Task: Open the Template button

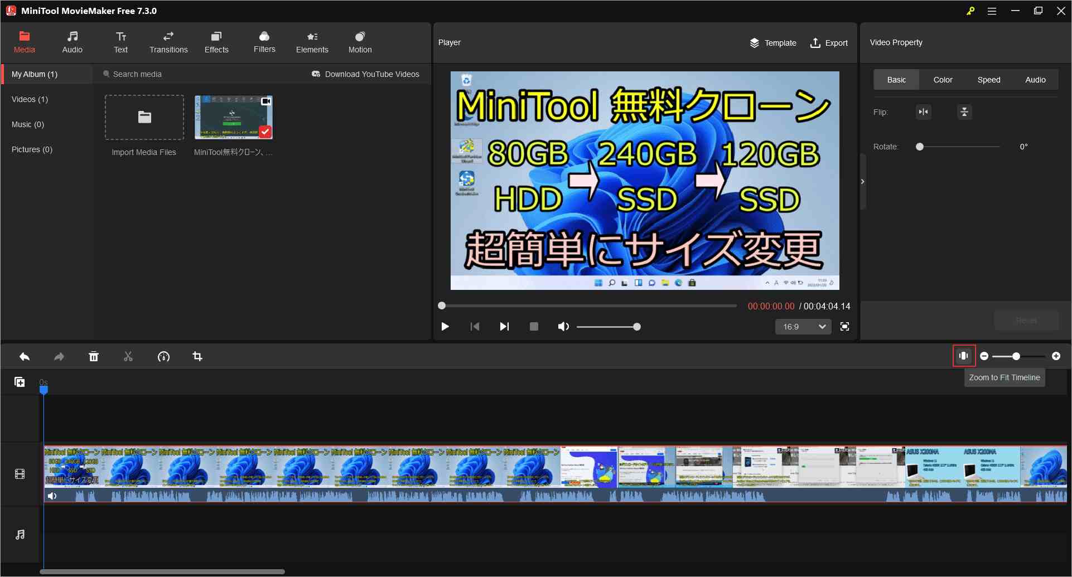Action: click(773, 43)
